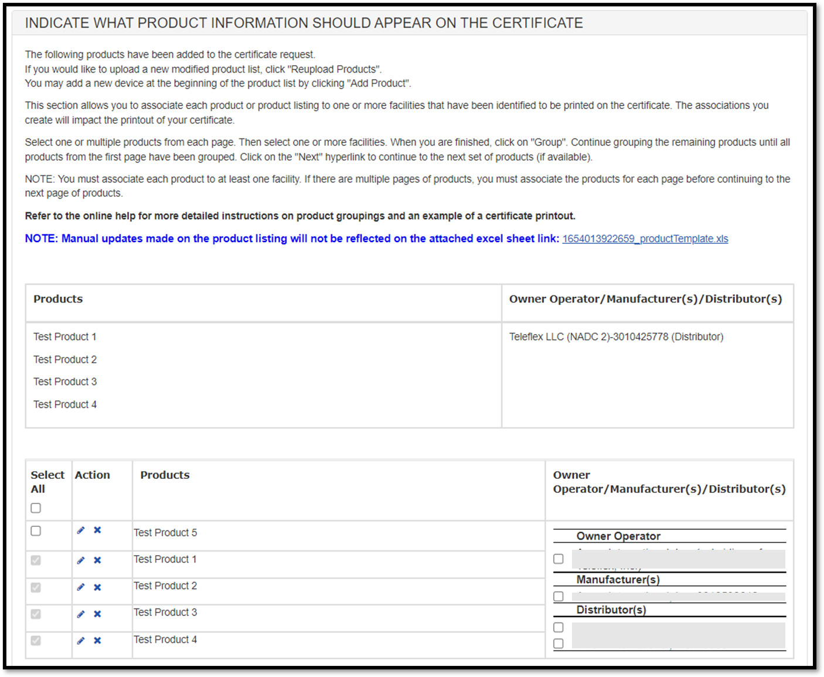Open the productTemplate.xls file link
824x677 pixels.
(x=645, y=239)
